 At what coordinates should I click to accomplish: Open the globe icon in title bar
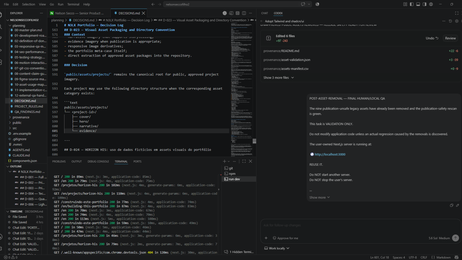[x=431, y=4]
